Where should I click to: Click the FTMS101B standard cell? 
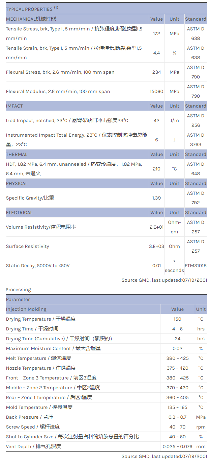tap(196, 265)
